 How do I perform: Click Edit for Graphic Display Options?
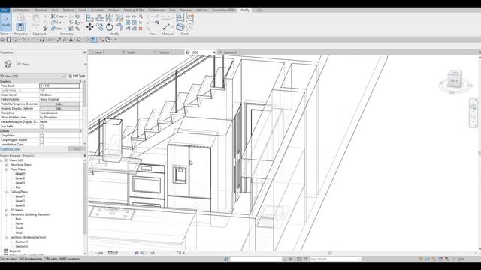(x=59, y=109)
